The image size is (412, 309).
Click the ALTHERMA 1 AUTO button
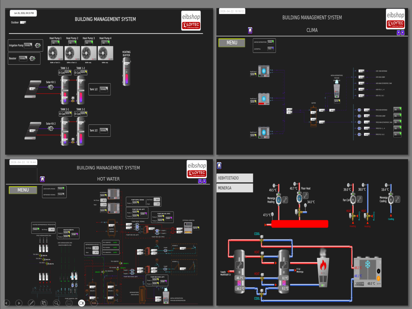103,196
